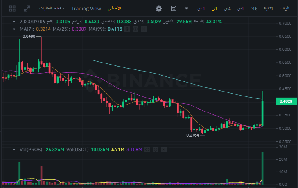
Task: Open Volume indicator settings gear
Action: tap(156, 150)
